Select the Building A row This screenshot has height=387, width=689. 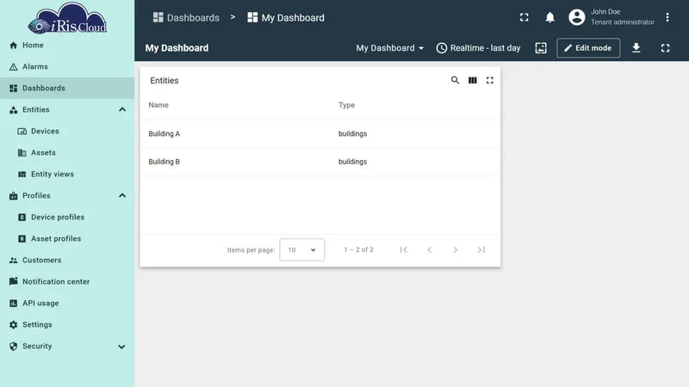320,134
